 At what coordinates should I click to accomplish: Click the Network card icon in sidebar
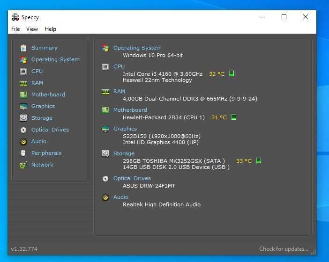click(23, 165)
